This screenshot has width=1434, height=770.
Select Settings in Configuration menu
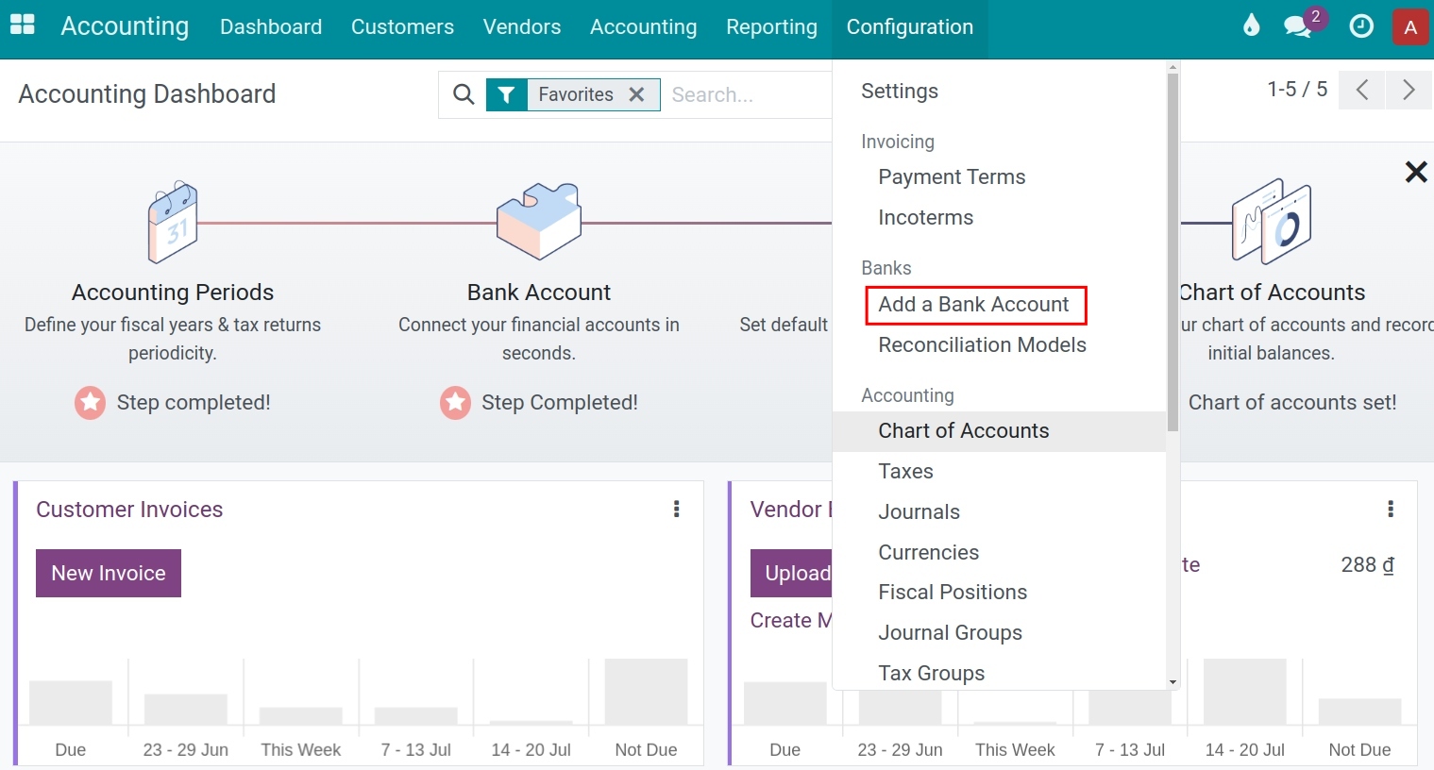900,92
